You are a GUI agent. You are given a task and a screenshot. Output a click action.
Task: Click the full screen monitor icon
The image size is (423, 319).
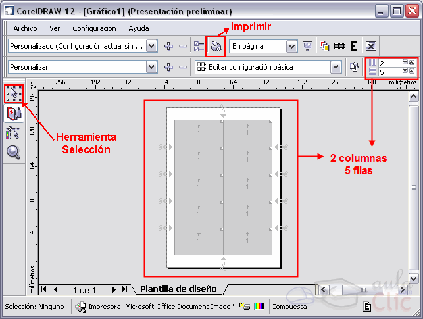[307, 47]
